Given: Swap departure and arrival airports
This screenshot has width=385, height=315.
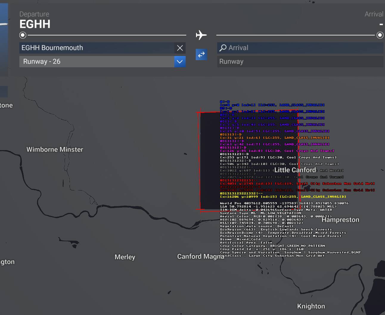Looking at the screenshot, I should point(201,54).
